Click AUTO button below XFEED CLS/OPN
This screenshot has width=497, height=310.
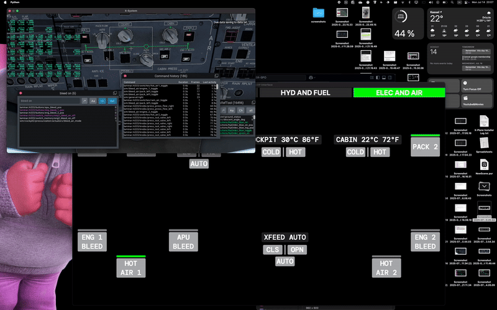click(285, 261)
